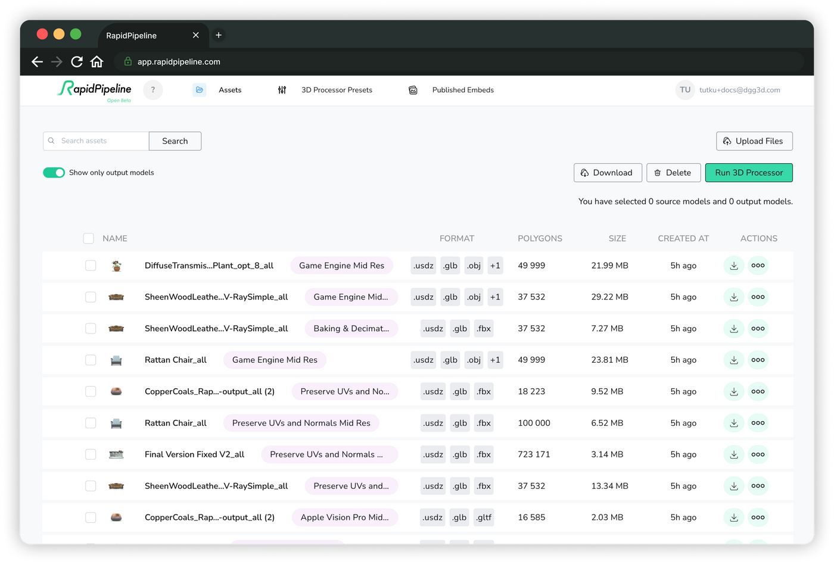
Task: Click inside the Search assets input field
Action: pos(98,141)
